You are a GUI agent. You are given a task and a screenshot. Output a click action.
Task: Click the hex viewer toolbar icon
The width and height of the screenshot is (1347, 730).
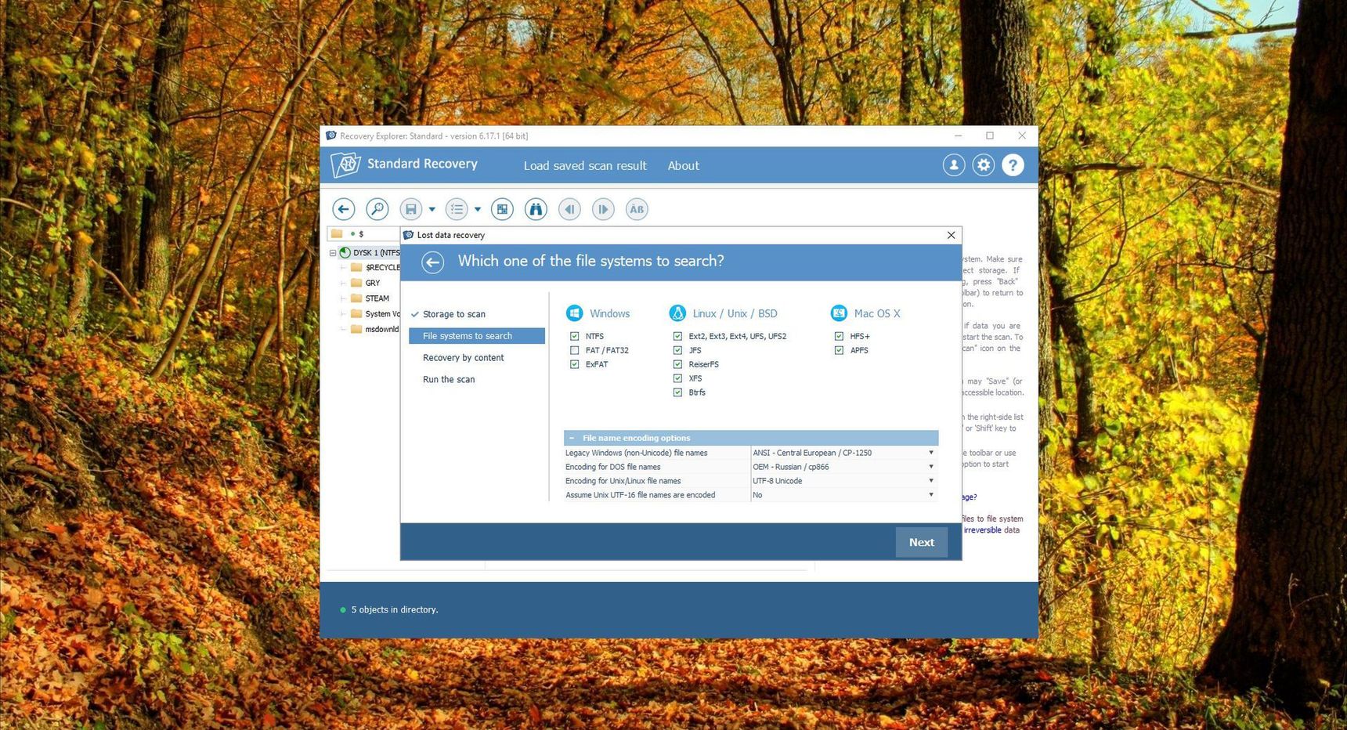(x=502, y=209)
